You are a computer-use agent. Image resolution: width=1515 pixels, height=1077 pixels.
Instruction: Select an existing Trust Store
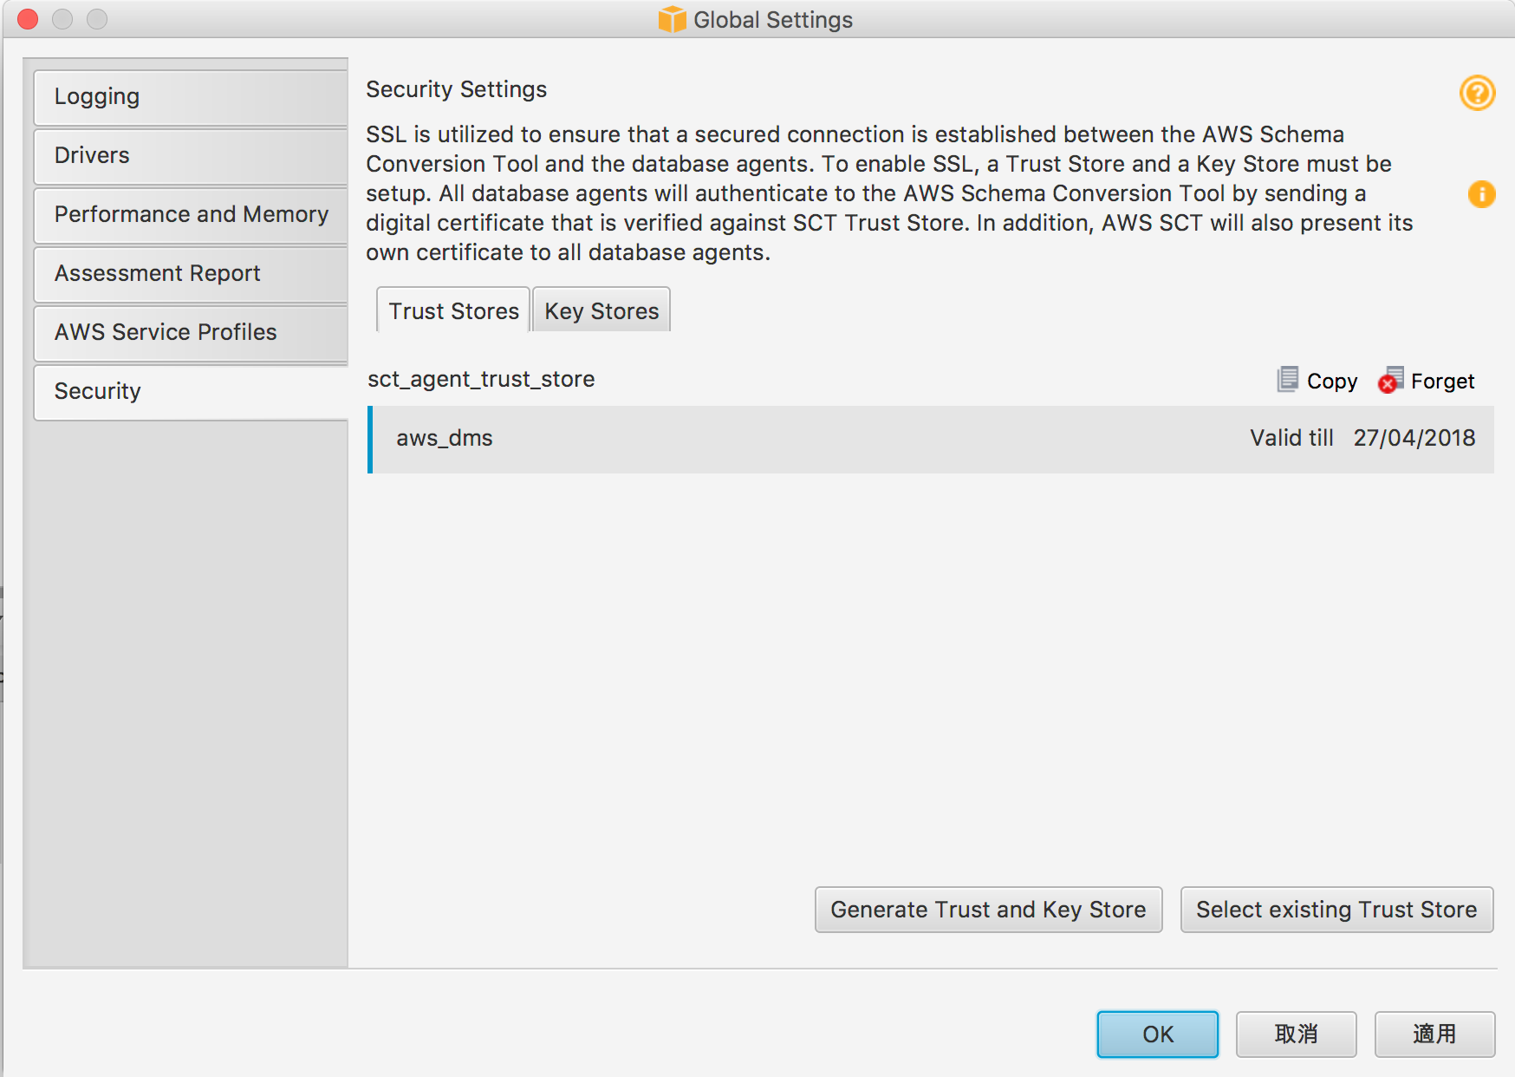[1335, 910]
